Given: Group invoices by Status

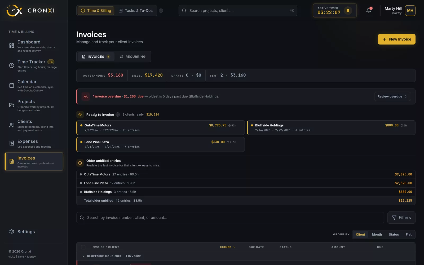Looking at the screenshot, I should point(394,235).
